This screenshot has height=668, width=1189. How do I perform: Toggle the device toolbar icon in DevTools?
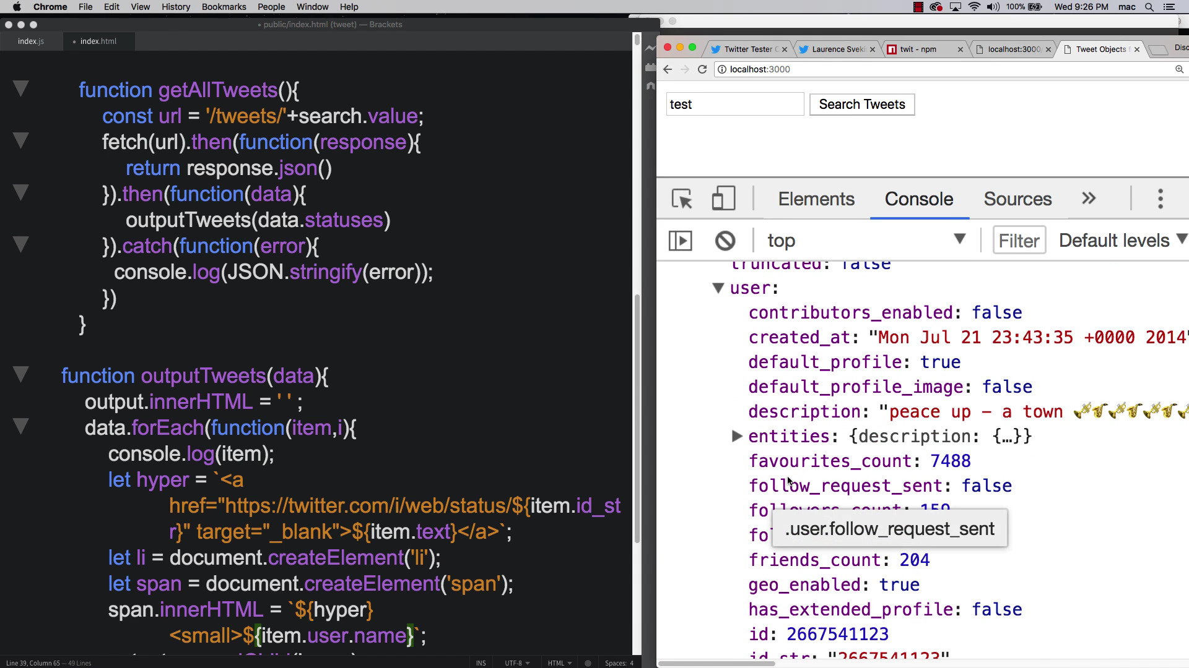tap(723, 199)
